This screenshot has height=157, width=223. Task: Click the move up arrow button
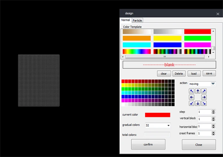tap(198, 91)
